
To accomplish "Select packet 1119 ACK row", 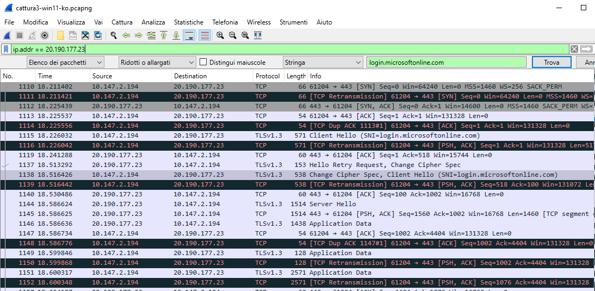I will click(x=297, y=155).
